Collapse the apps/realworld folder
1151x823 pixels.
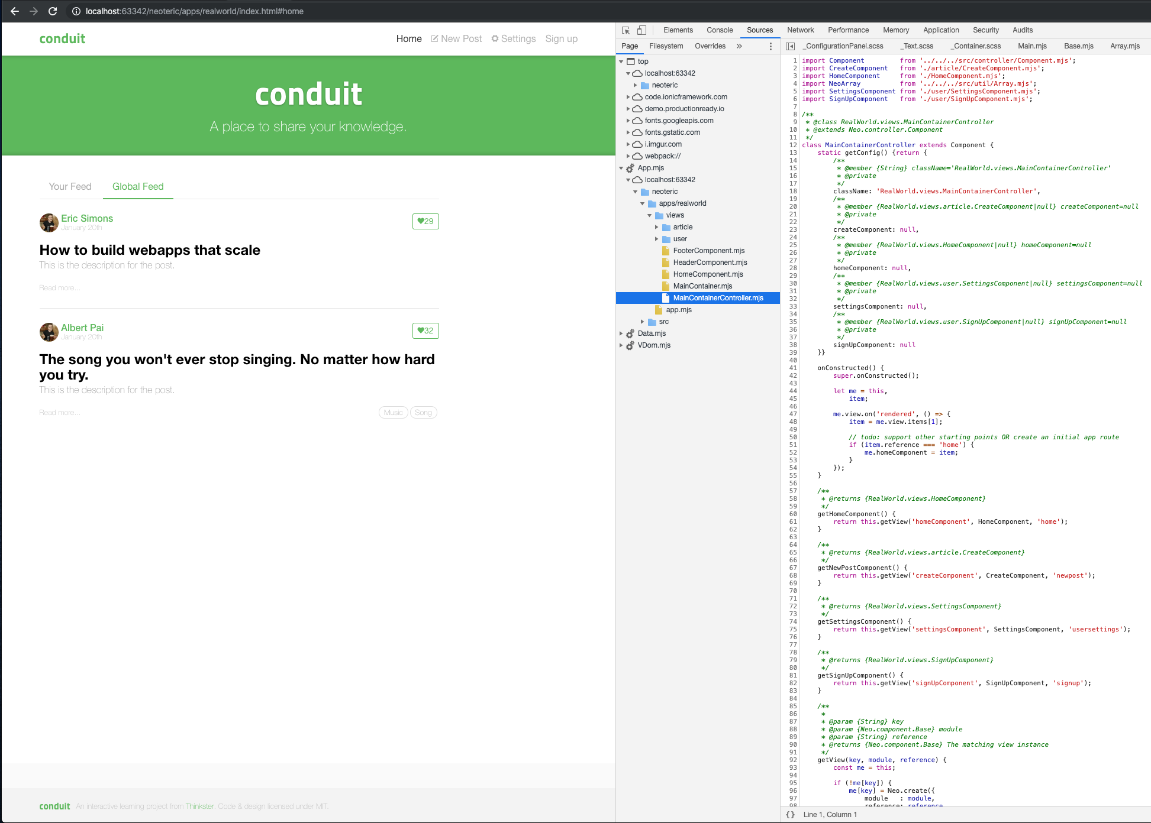pyautogui.click(x=643, y=203)
